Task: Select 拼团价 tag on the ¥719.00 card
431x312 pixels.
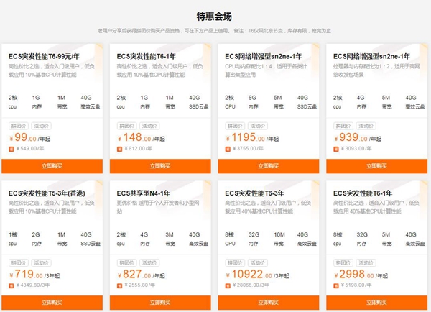Action: coord(19,262)
